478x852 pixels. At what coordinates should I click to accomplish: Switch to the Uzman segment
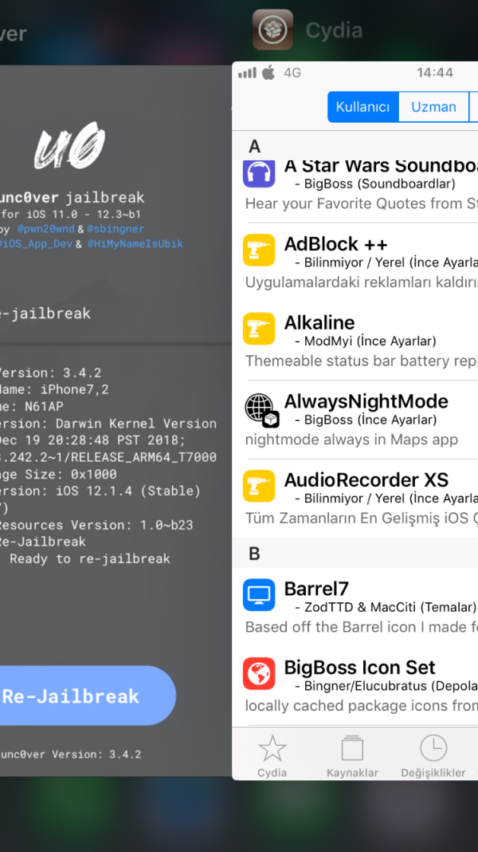[x=433, y=107]
